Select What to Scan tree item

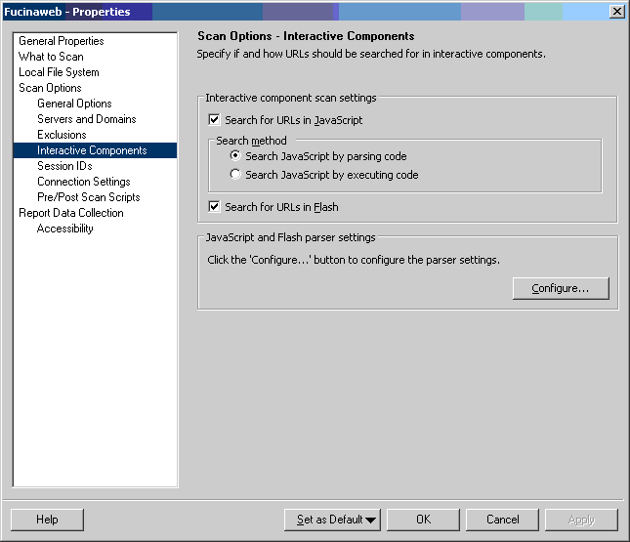coord(51,57)
